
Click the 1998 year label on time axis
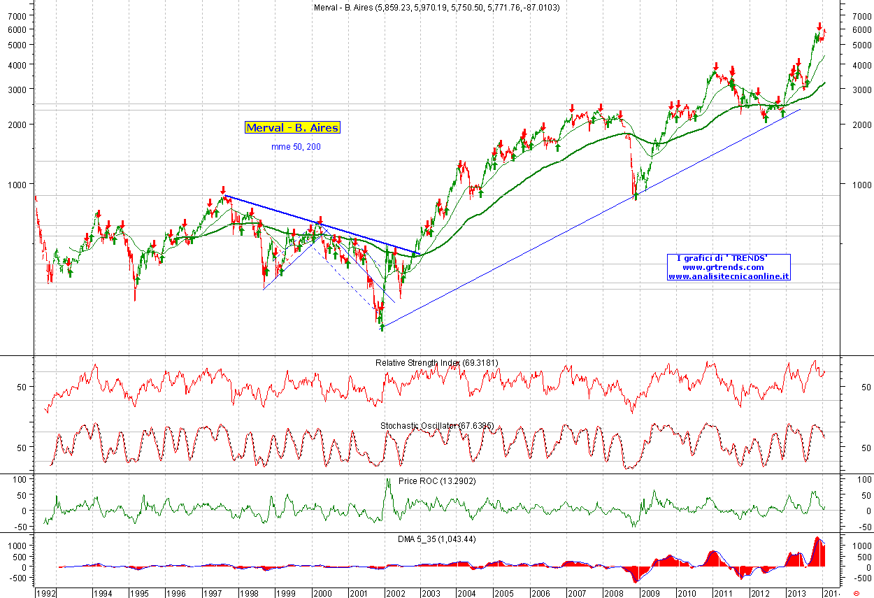[x=249, y=593]
